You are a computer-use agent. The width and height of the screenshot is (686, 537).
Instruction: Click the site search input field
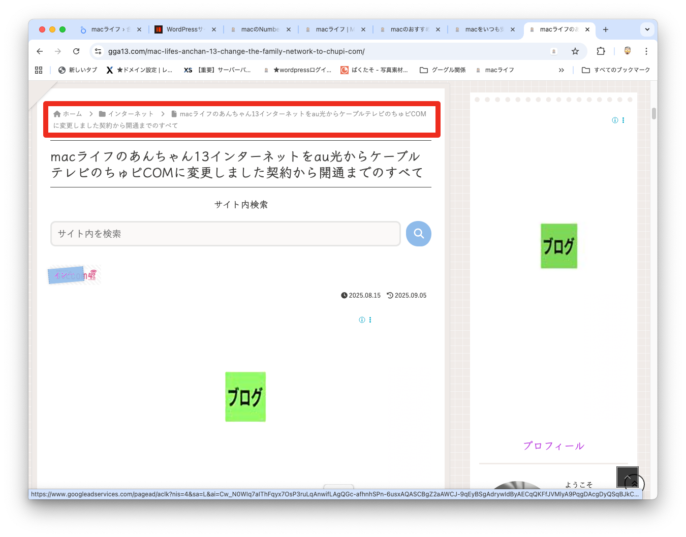point(226,234)
